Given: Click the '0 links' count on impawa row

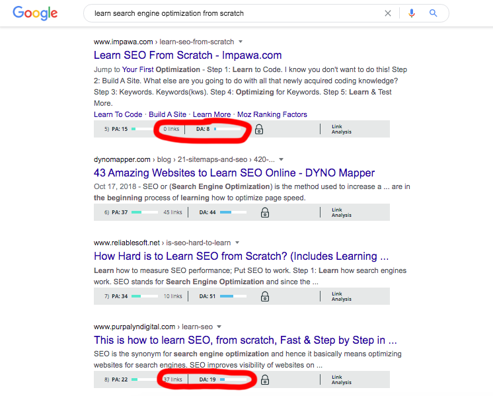Looking at the screenshot, I should click(x=171, y=129).
